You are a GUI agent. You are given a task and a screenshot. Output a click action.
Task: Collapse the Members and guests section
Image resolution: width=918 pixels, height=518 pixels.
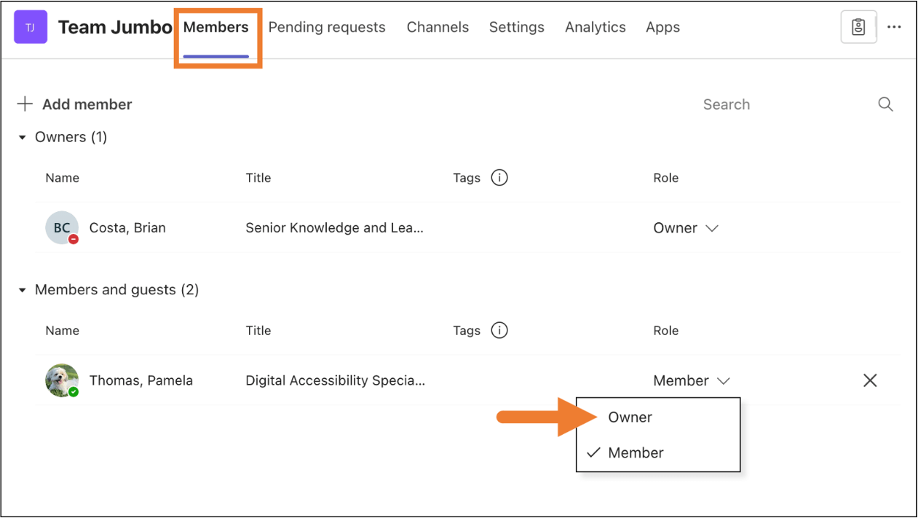(22, 290)
